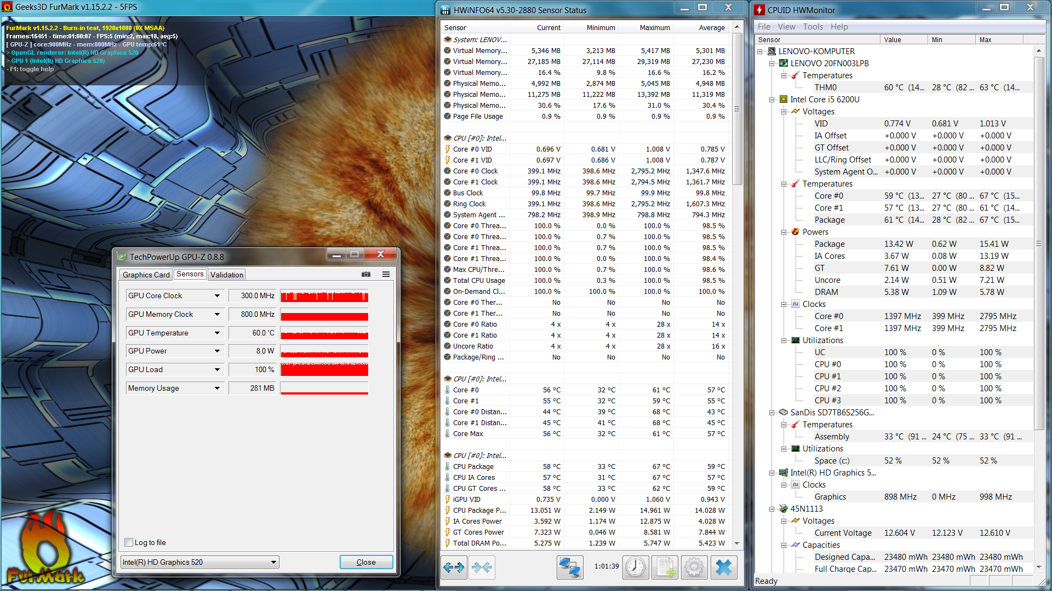This screenshot has height=591, width=1052.
Task: Click GPU Temperature red history graph
Action: coord(324,333)
